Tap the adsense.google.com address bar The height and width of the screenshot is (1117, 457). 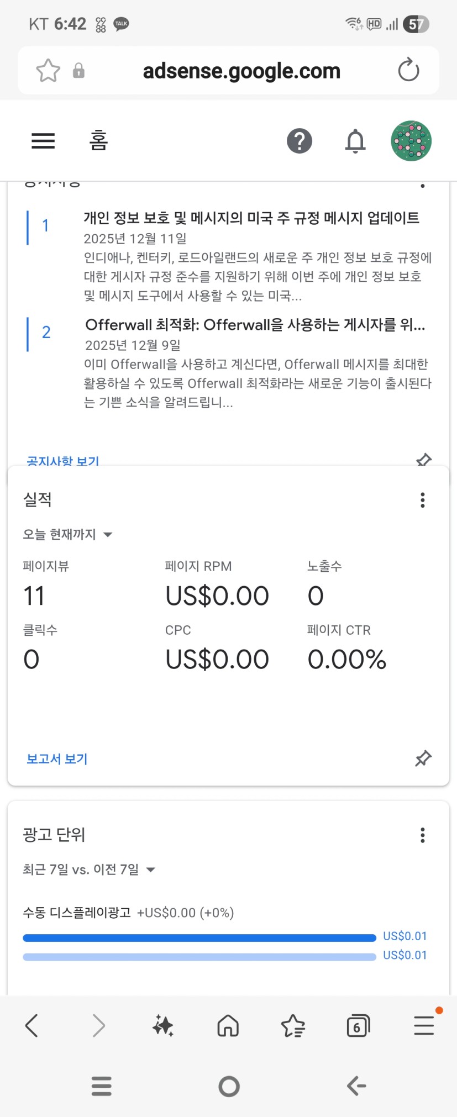[x=241, y=71]
